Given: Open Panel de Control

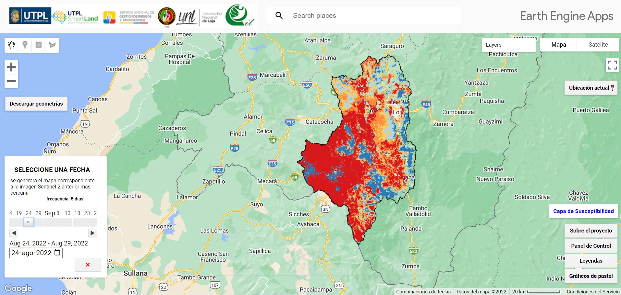Looking at the screenshot, I should (x=591, y=246).
